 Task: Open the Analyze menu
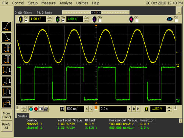(x=66, y=3)
